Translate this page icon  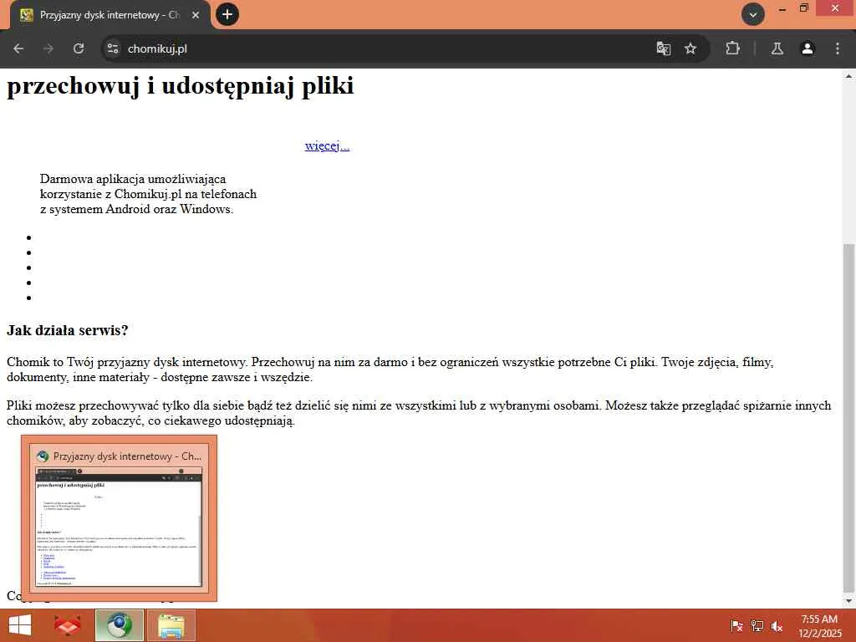[663, 48]
